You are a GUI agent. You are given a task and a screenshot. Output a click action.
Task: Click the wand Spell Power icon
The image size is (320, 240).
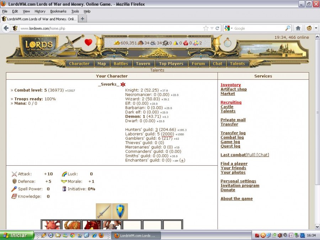[x=14, y=189]
